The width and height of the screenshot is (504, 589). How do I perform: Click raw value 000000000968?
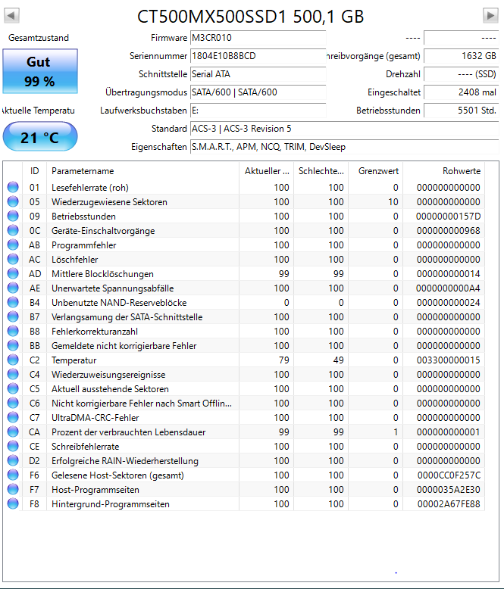click(x=449, y=231)
